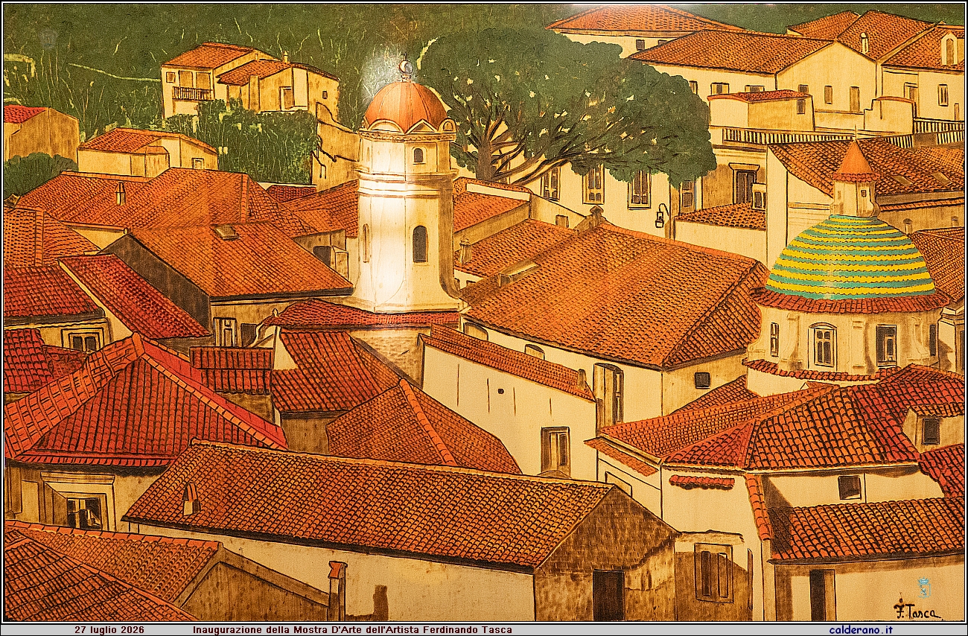
Task: Click the skylight on the dark-walled house roof
Action: coord(226,232)
